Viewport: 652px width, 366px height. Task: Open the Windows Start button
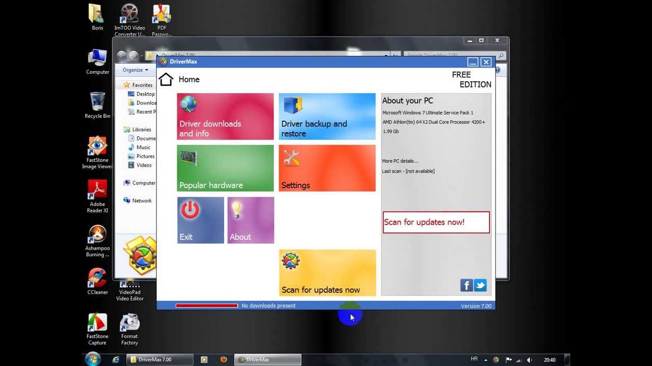pos(93,359)
